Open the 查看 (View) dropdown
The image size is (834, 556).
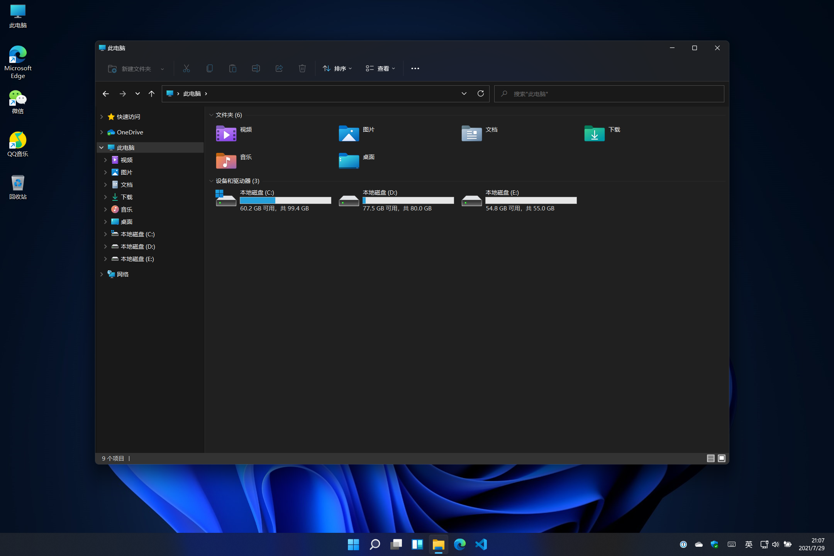[380, 68]
